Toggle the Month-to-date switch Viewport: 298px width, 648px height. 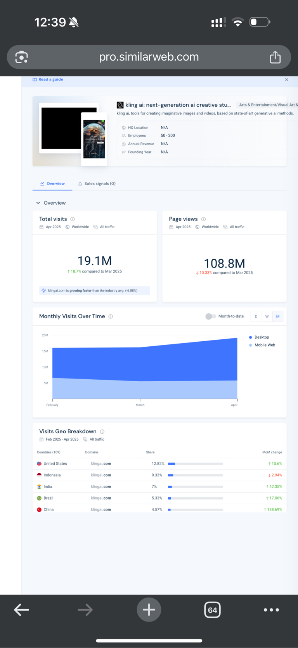click(210, 316)
